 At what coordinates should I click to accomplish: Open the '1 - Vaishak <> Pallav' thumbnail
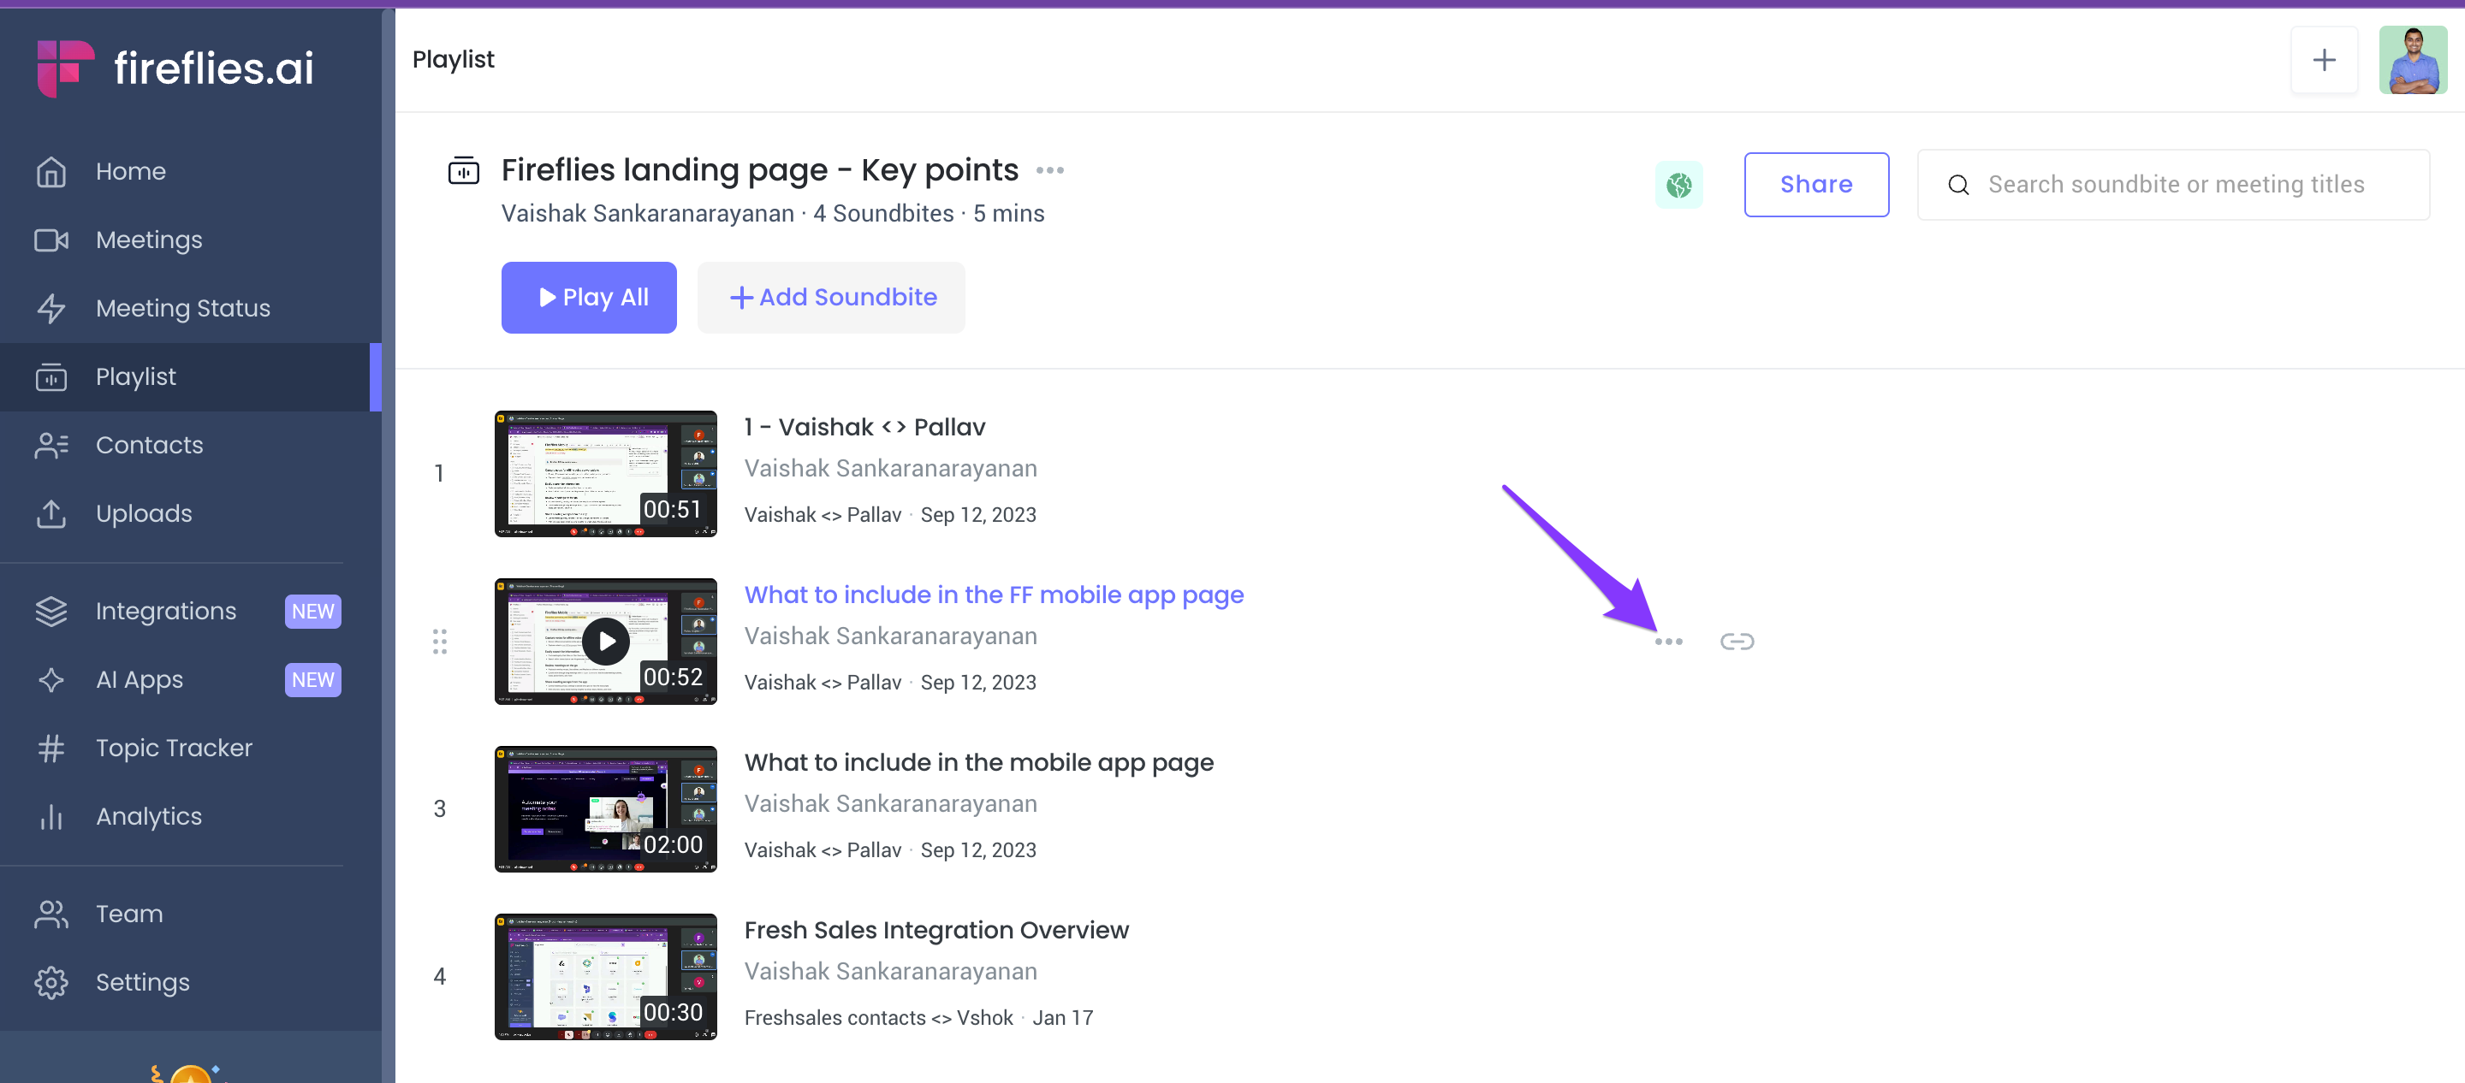(x=605, y=474)
